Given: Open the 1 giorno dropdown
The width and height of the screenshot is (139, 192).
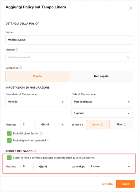Looking at the screenshot, I should tap(102, 113).
